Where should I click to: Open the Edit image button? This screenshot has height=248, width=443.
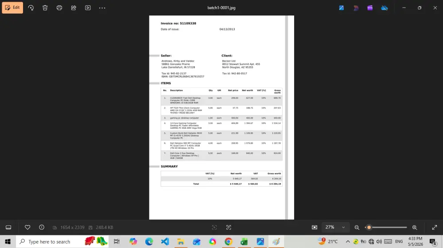(12, 8)
